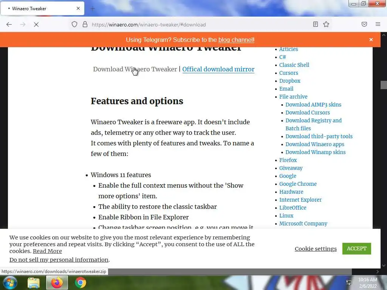Select the Winaero Tweaker browser tab
The height and width of the screenshot is (290, 387).
tap(42, 8)
